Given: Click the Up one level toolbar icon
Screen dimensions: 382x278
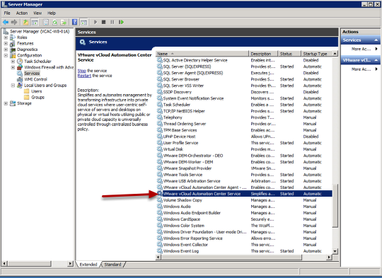Looking at the screenshot, I should [25, 22].
